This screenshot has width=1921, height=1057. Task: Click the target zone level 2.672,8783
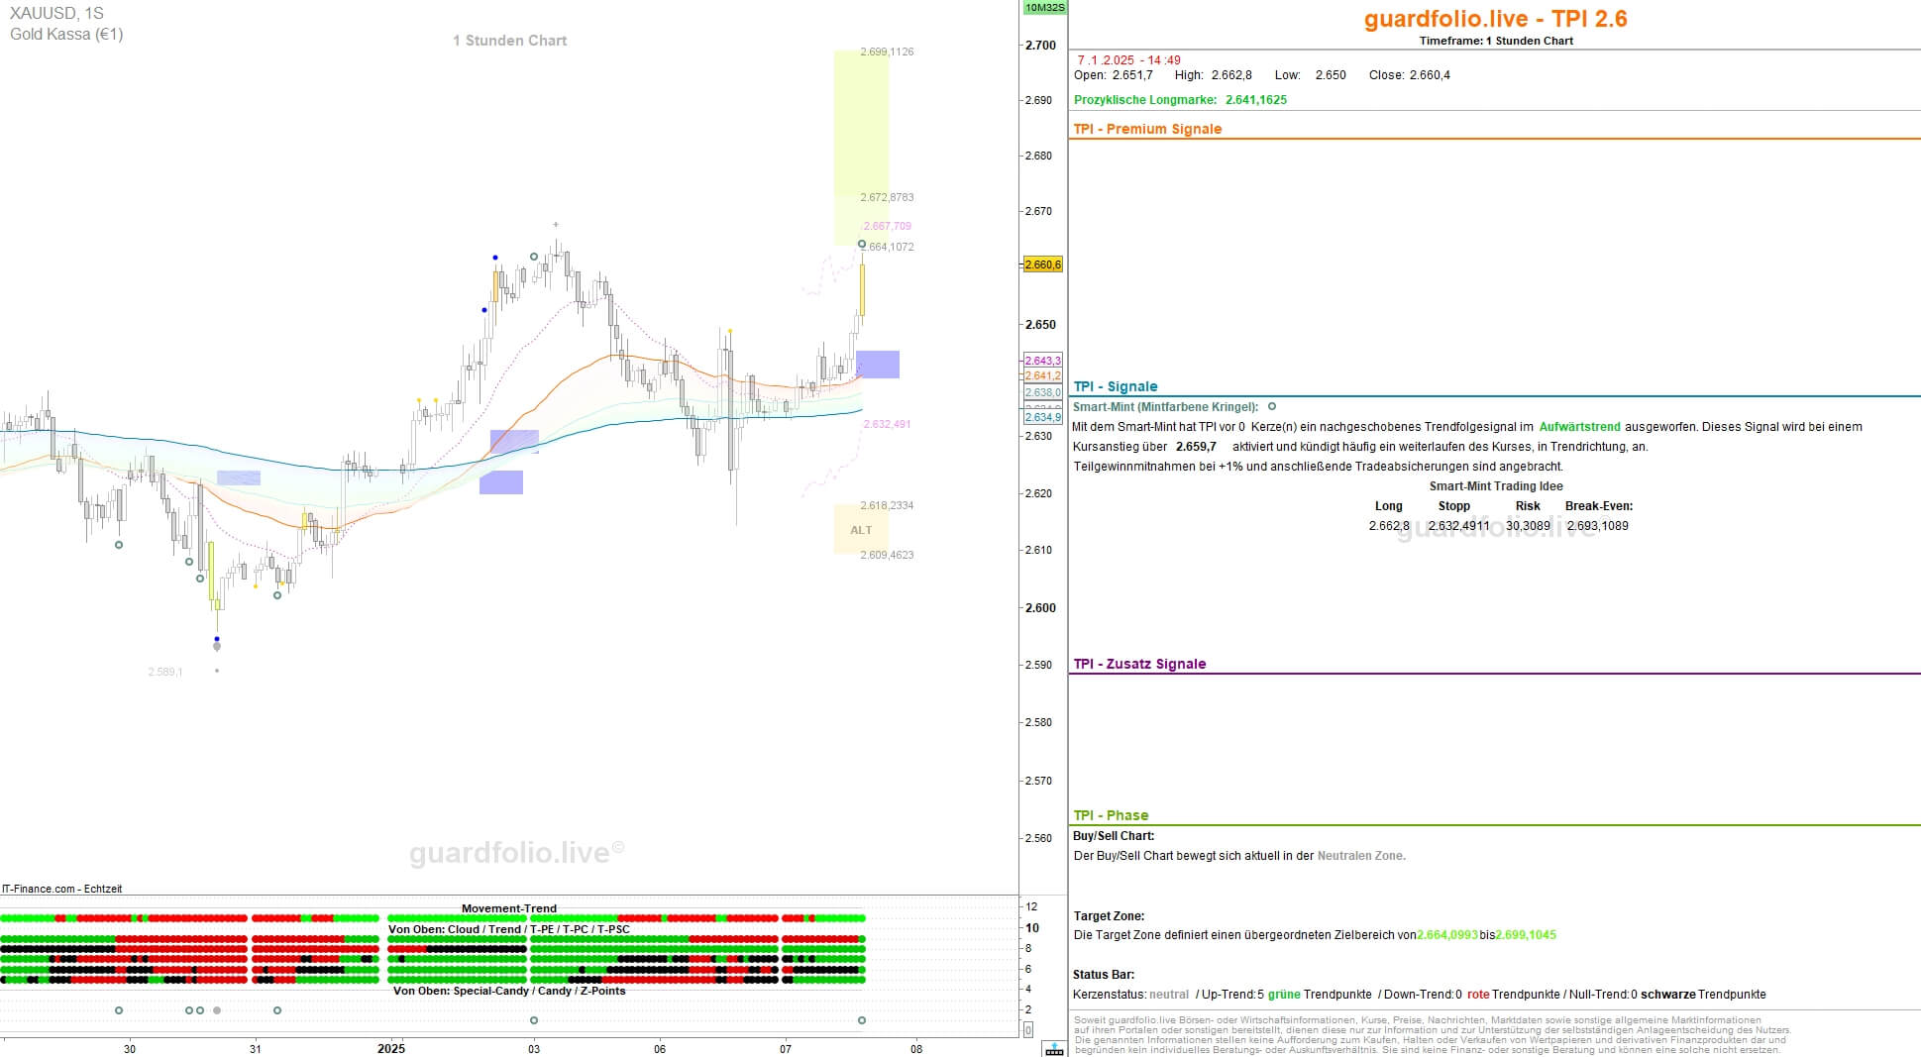(887, 197)
